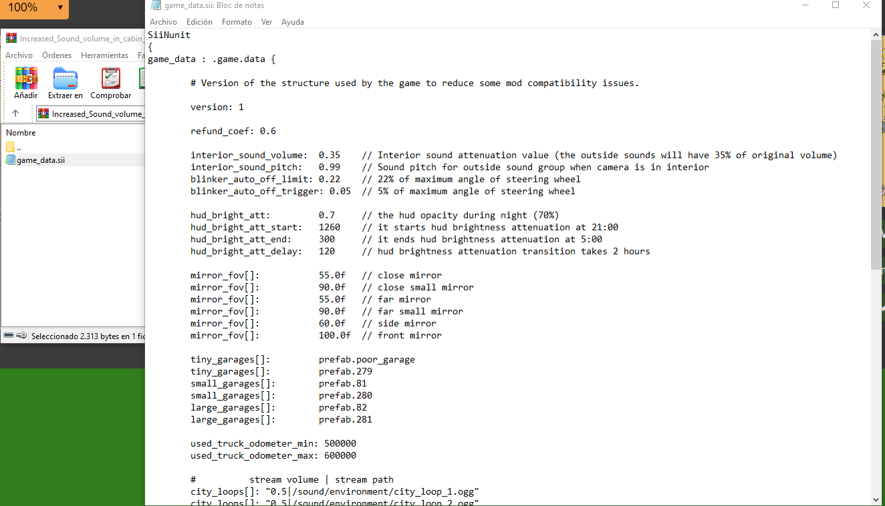
Task: Open the Archivo menu in WinRAR
Action: [19, 55]
